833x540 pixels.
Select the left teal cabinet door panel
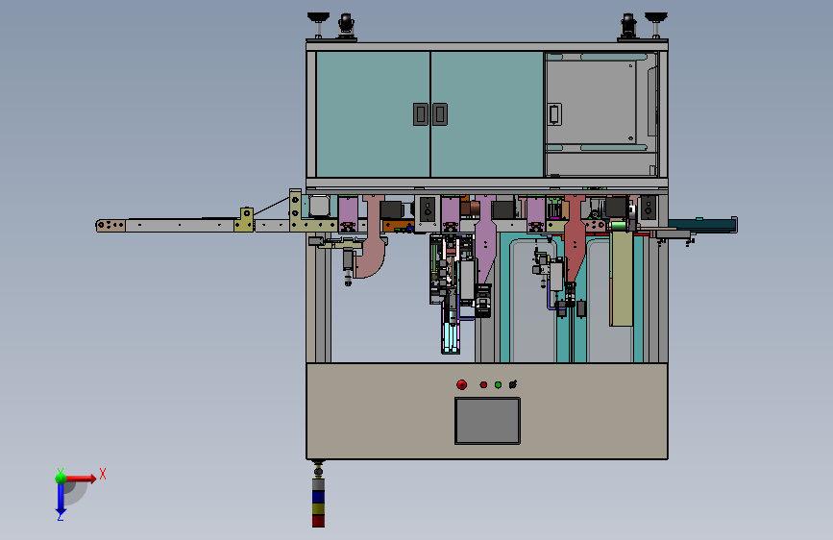pyautogui.click(x=373, y=114)
